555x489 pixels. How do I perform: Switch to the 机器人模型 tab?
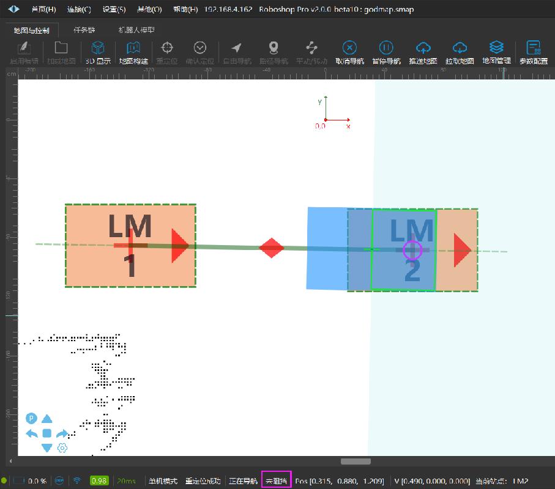point(136,30)
